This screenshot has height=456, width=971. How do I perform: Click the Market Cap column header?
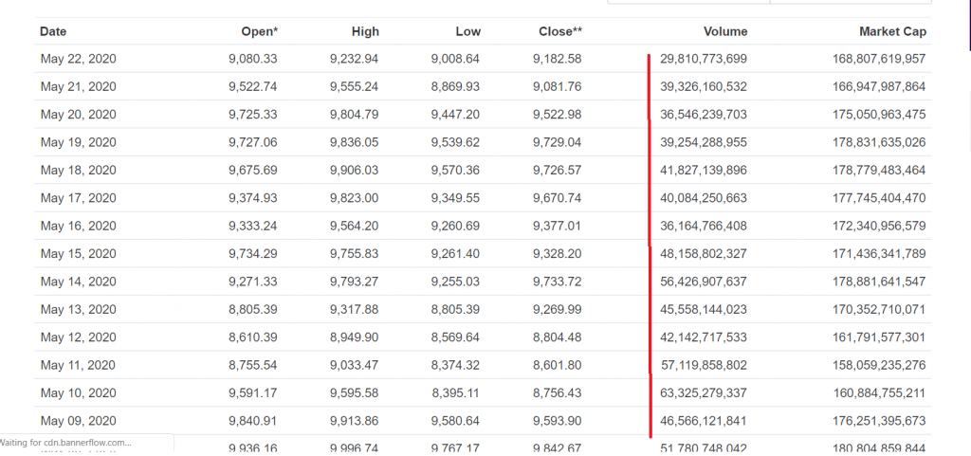(x=892, y=31)
